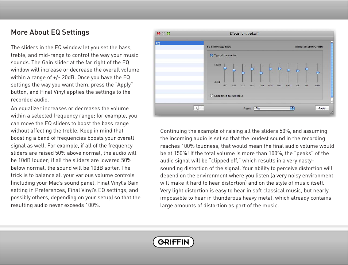Click the 16k slider handle
This screenshot has width=348, height=265.
(307, 69)
